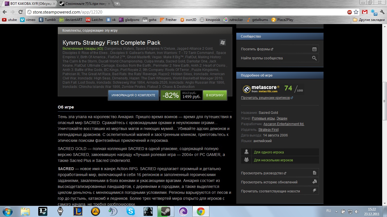Open the Экшен genre link
387x217 pixels.
tap(282, 118)
